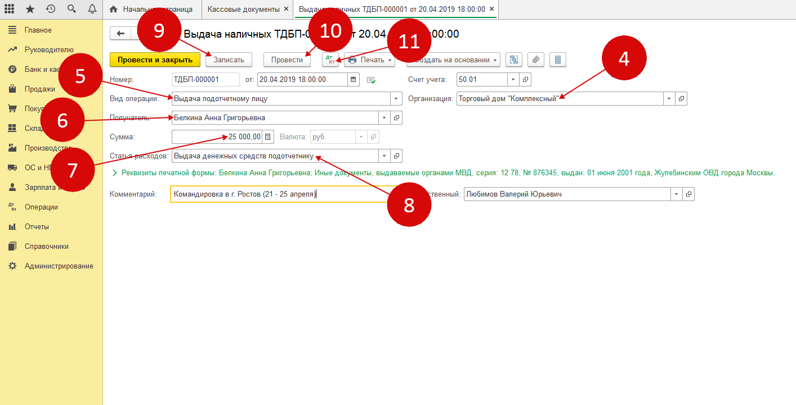Viewport: 796px width, 405px height.
Task: Expand Реквизиты печатной формы section
Action: tap(115, 173)
